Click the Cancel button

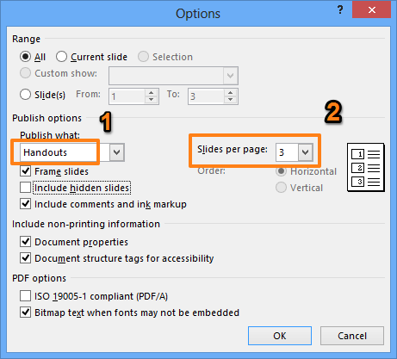click(352, 336)
